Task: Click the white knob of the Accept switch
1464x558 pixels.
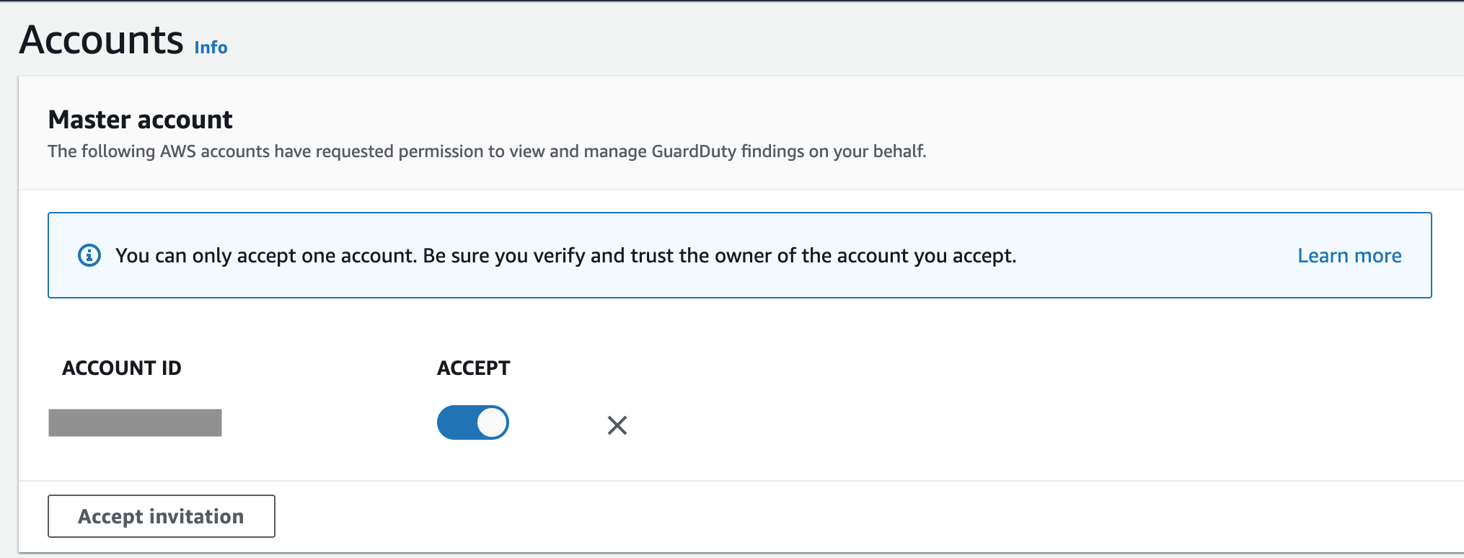Action: pos(492,422)
